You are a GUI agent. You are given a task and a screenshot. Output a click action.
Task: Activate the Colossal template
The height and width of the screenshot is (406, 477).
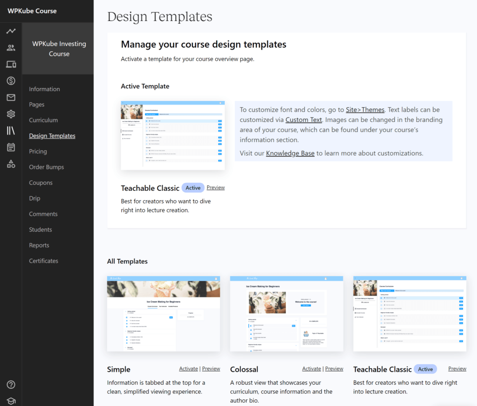pos(311,369)
